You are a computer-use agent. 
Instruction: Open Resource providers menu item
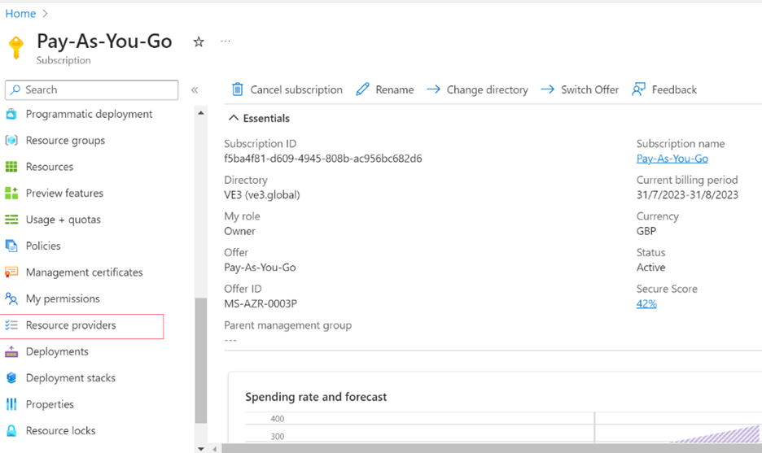pos(71,325)
